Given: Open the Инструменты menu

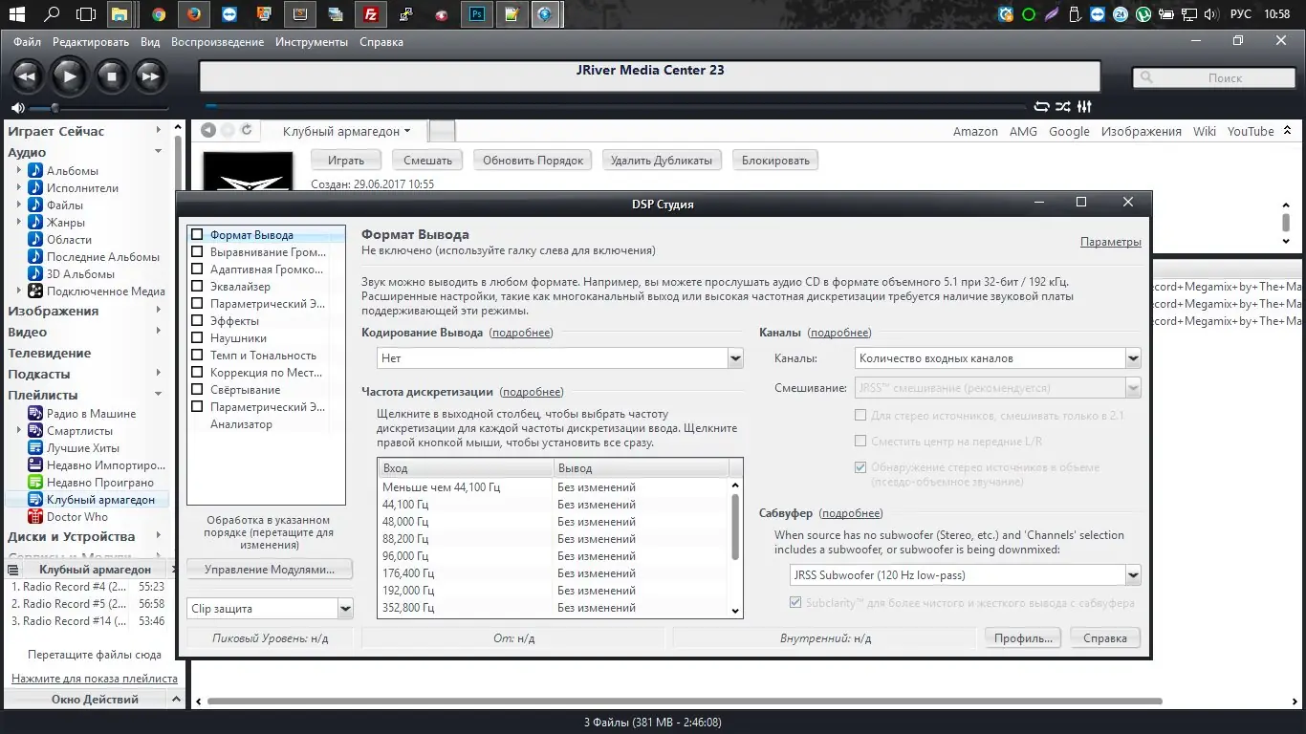Looking at the screenshot, I should coord(312,42).
